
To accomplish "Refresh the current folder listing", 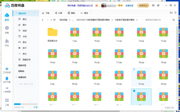I will click(54, 20).
